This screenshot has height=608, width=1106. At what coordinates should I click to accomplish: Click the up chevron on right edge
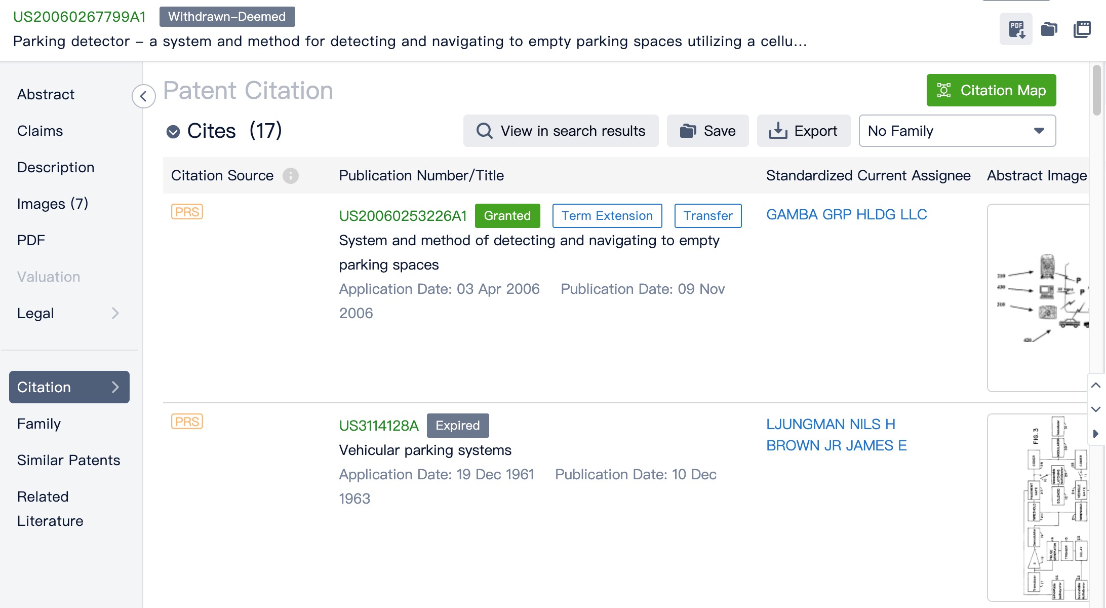click(1096, 386)
